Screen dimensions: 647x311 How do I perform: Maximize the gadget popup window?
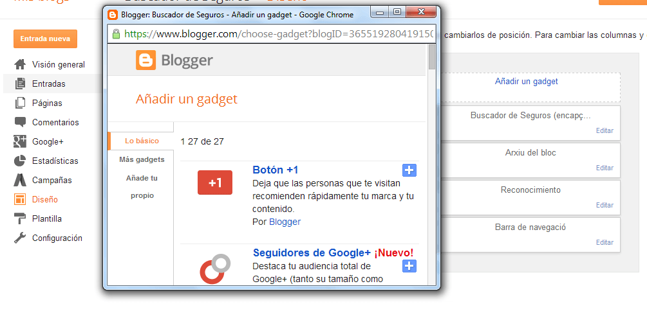tap(397, 12)
